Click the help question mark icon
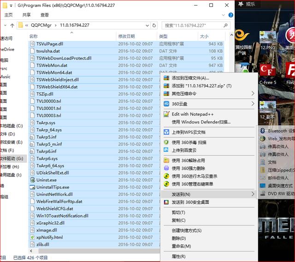Screen dimensions: 295x262 pyautogui.click(x=230, y=15)
